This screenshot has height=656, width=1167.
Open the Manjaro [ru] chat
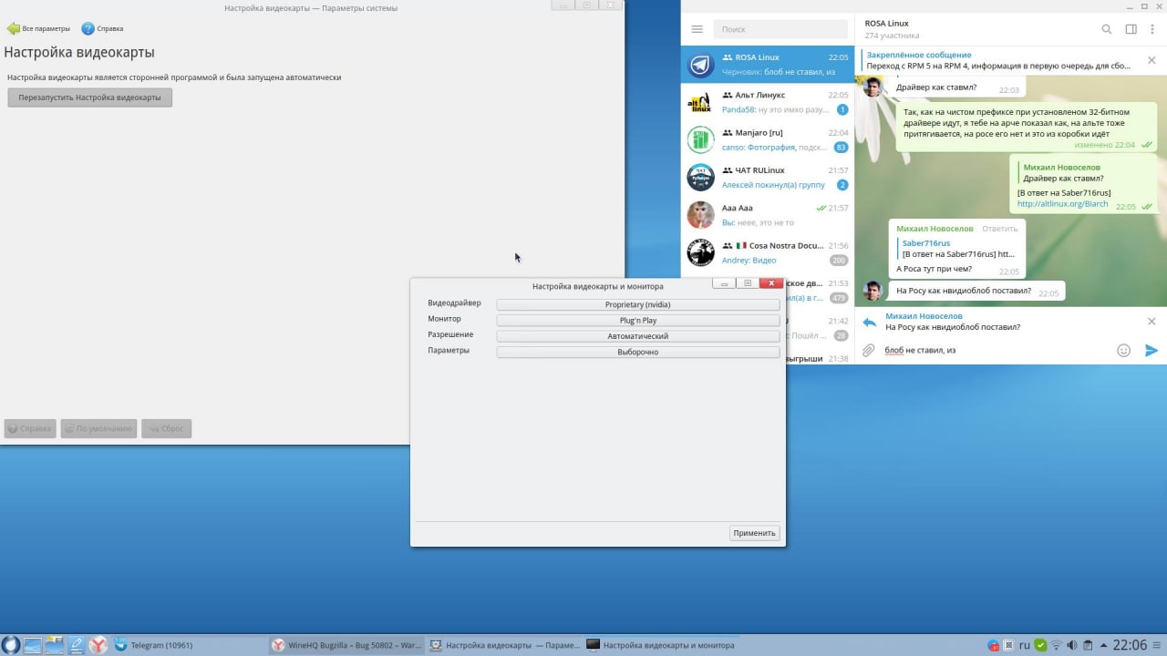point(768,140)
